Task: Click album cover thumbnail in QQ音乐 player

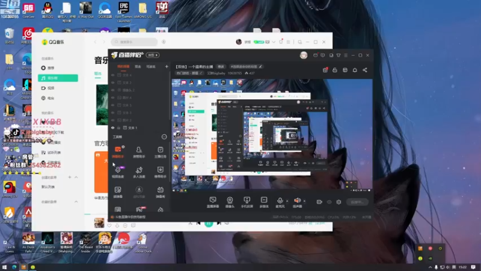Action: point(99,223)
